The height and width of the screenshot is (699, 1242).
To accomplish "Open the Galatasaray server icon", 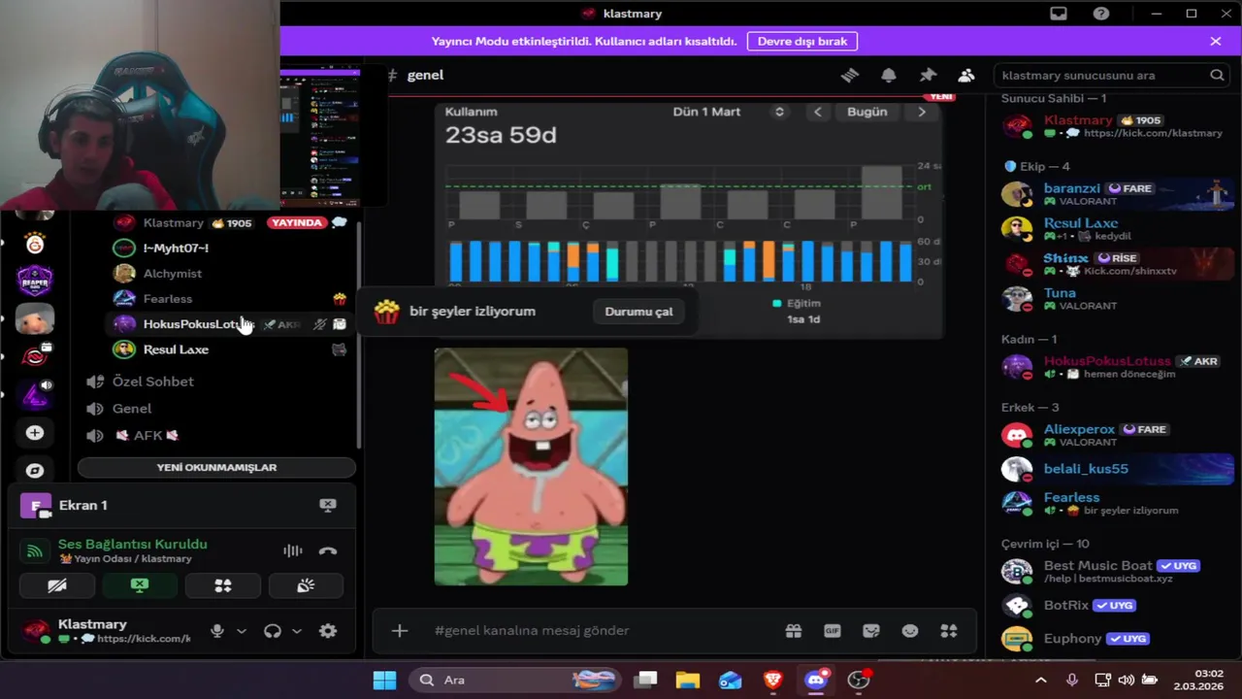I will click(35, 243).
